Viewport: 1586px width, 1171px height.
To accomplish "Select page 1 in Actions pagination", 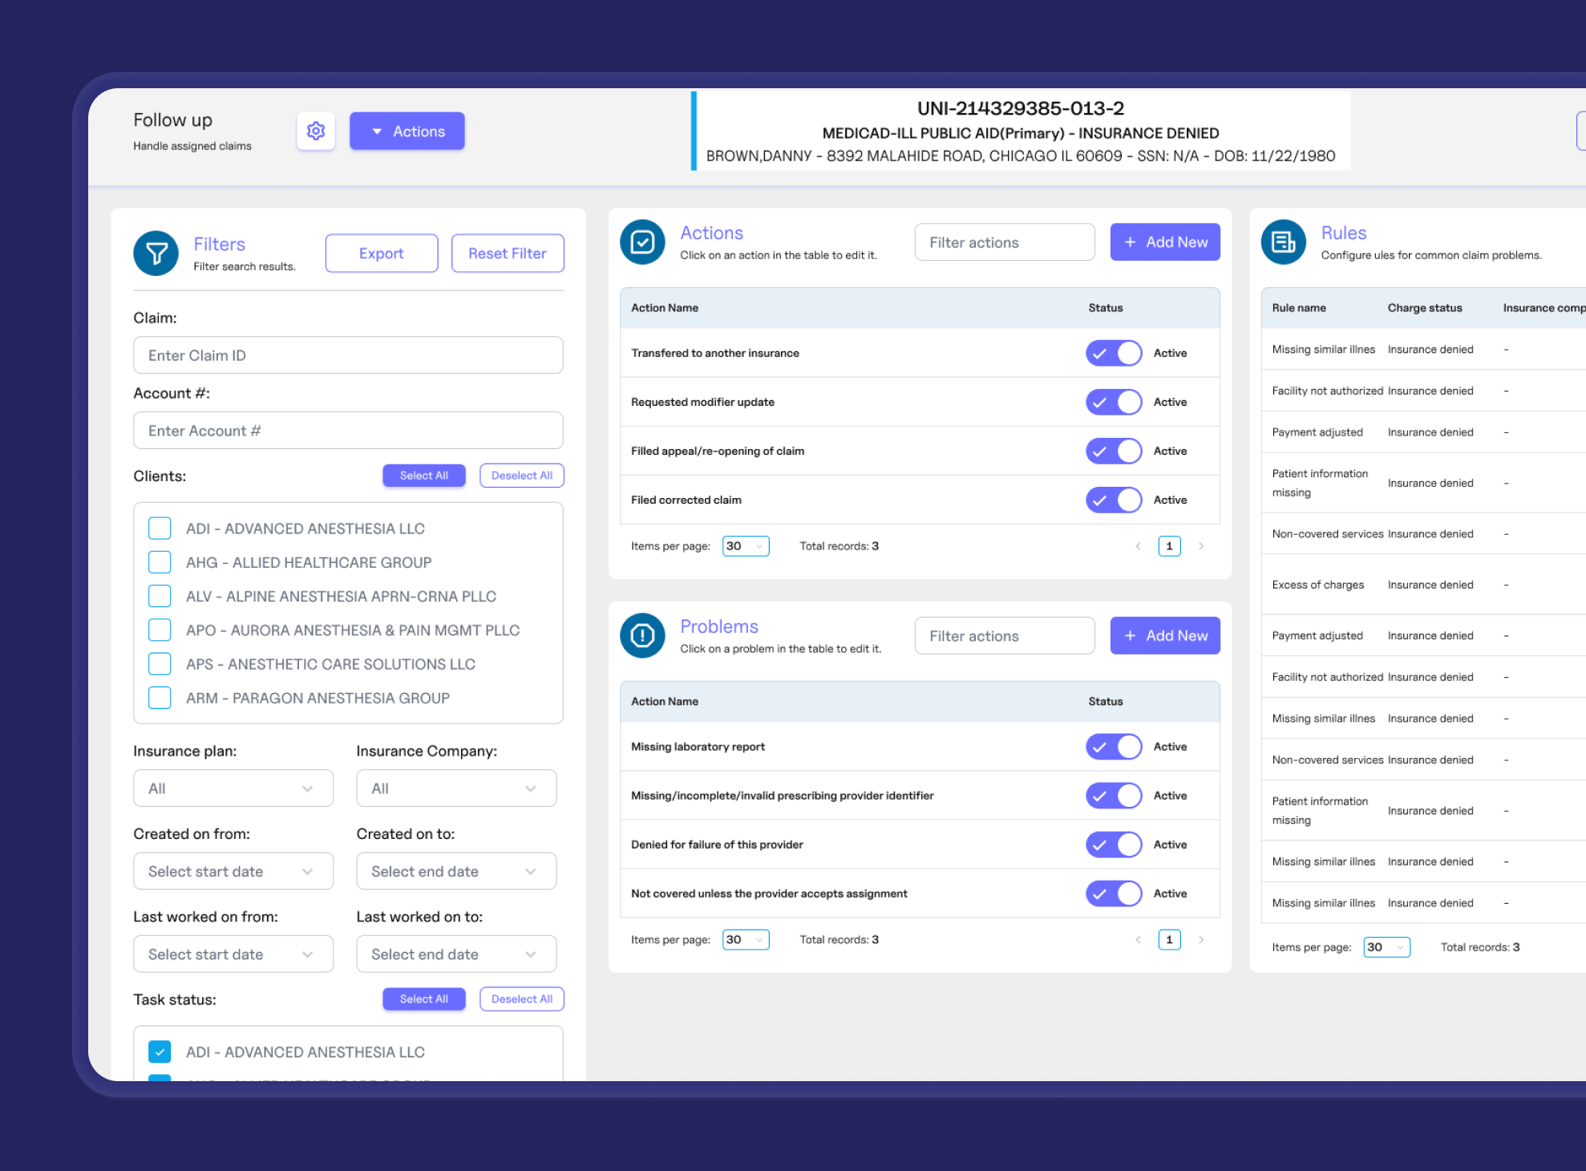I will click(1169, 546).
